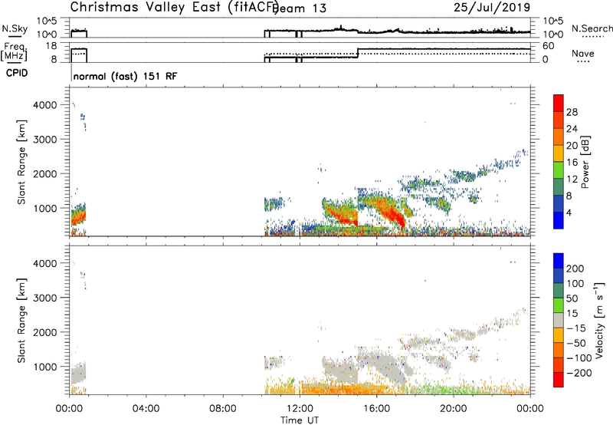Click the gray band of velocity colorbar

559,320
